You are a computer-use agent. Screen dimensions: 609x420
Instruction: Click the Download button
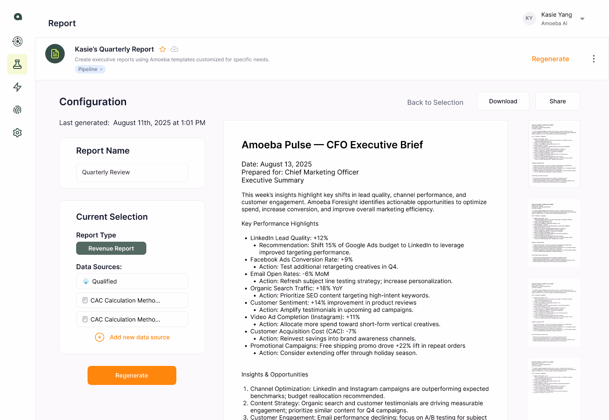tap(503, 101)
